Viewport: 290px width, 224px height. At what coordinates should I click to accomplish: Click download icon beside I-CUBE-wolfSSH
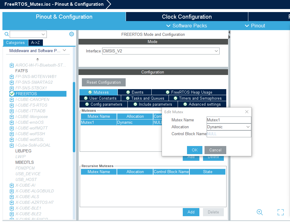coord(12,134)
